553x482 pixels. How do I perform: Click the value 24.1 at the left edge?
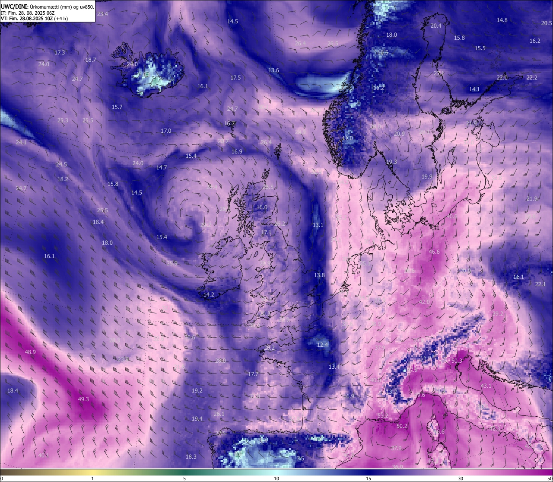tap(21, 142)
